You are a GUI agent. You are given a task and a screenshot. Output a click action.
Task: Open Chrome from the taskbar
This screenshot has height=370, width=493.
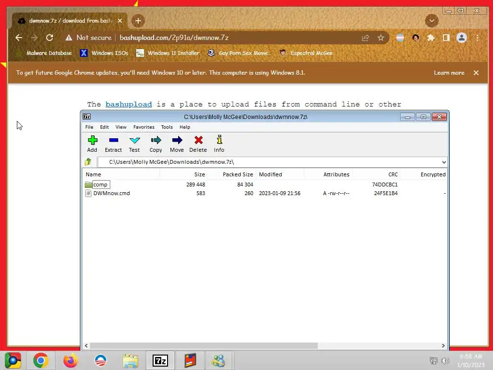(40, 360)
